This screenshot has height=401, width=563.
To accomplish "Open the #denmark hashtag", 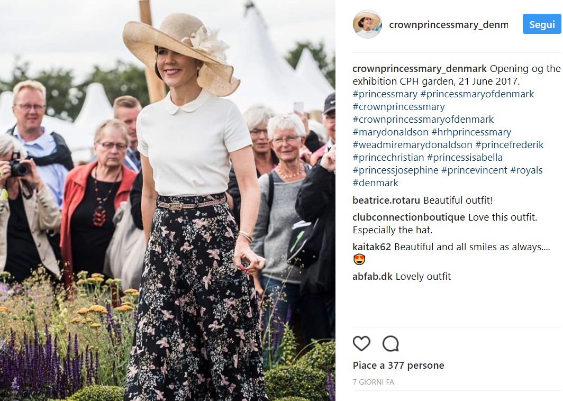I will pos(376,183).
